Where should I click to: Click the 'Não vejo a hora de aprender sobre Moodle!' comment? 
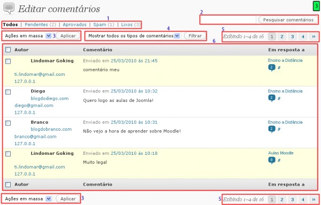[x=132, y=131]
